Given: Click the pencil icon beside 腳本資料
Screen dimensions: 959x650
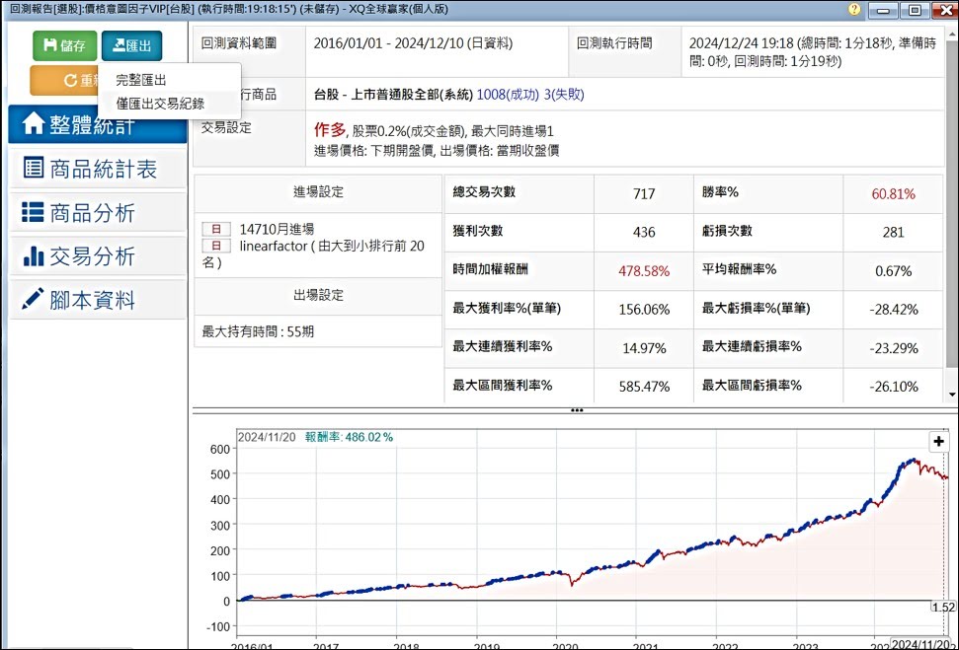Looking at the screenshot, I should click(33, 300).
